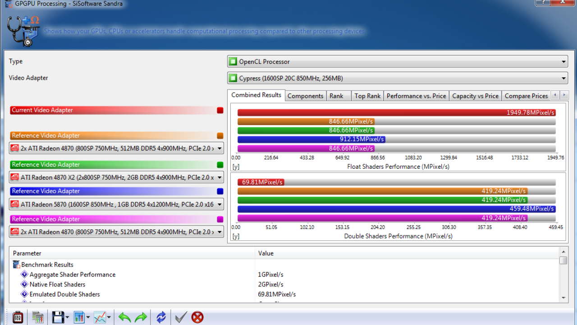Viewport: 577px width, 325px height.
Task: Open the bar chart icon's dropdown arrow
Action: click(88, 317)
